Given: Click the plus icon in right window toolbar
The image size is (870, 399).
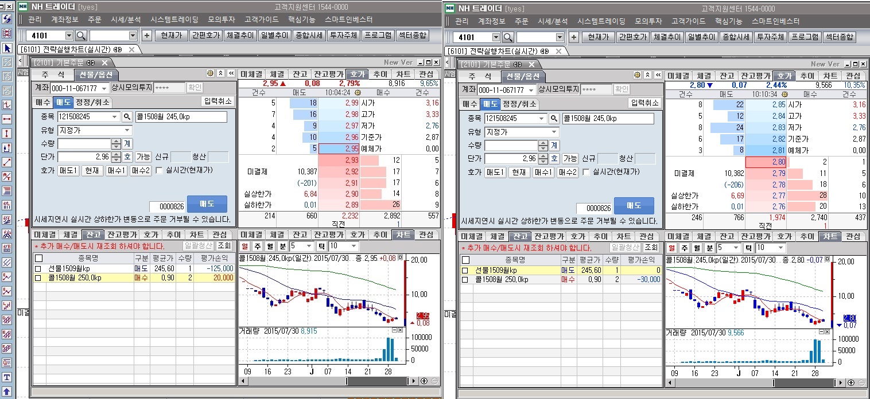Looking at the screenshot, I should [573, 37].
